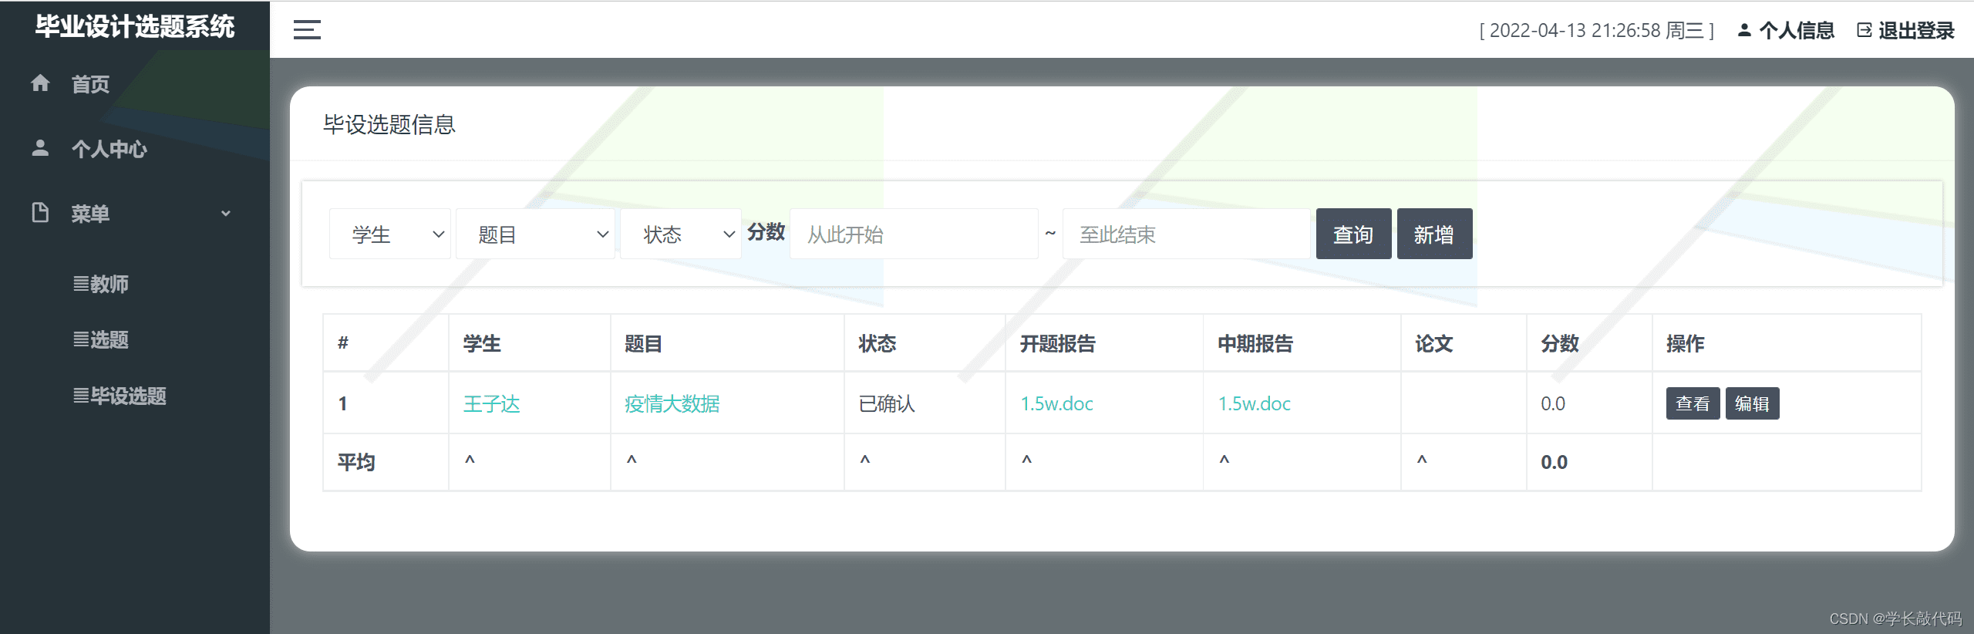Collapse the 菜单 chevron in sidebar

[x=226, y=214]
